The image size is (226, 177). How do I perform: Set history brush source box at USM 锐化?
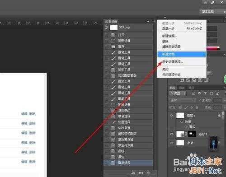coord(107,128)
